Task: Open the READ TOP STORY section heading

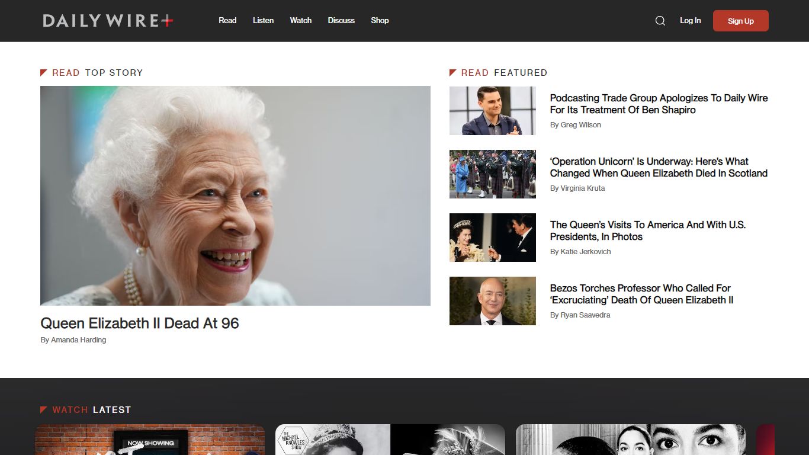Action: [92, 73]
